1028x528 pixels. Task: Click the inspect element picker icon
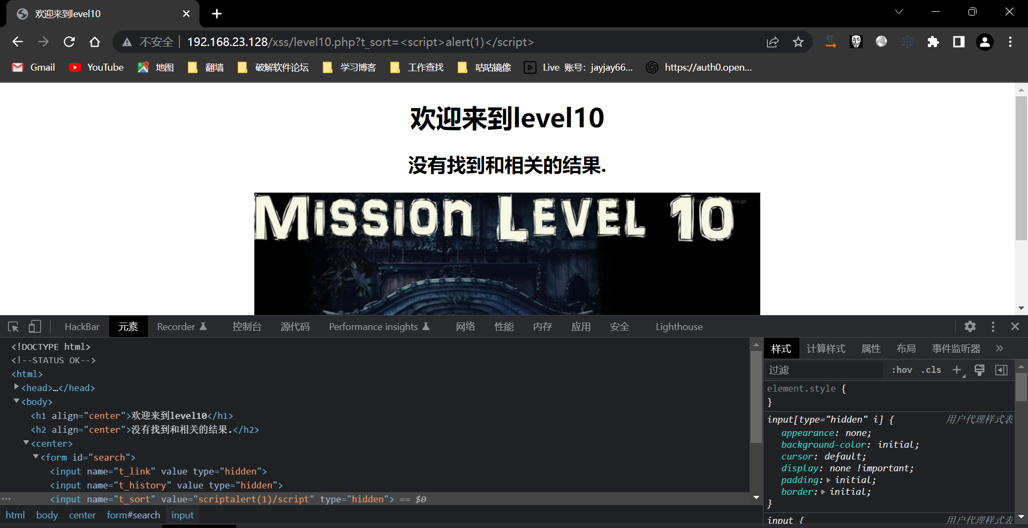click(x=13, y=326)
